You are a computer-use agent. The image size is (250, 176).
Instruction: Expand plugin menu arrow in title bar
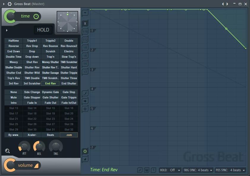coord(4,4)
